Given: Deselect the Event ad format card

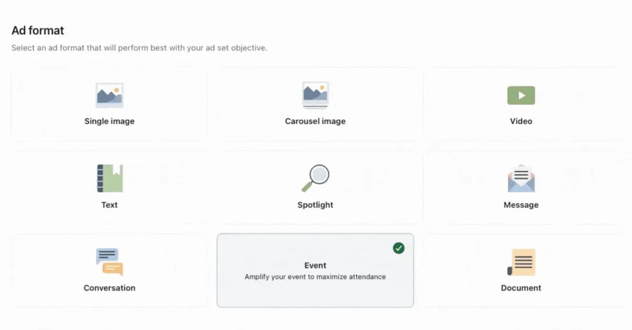Looking at the screenshot, I should click(x=315, y=271).
